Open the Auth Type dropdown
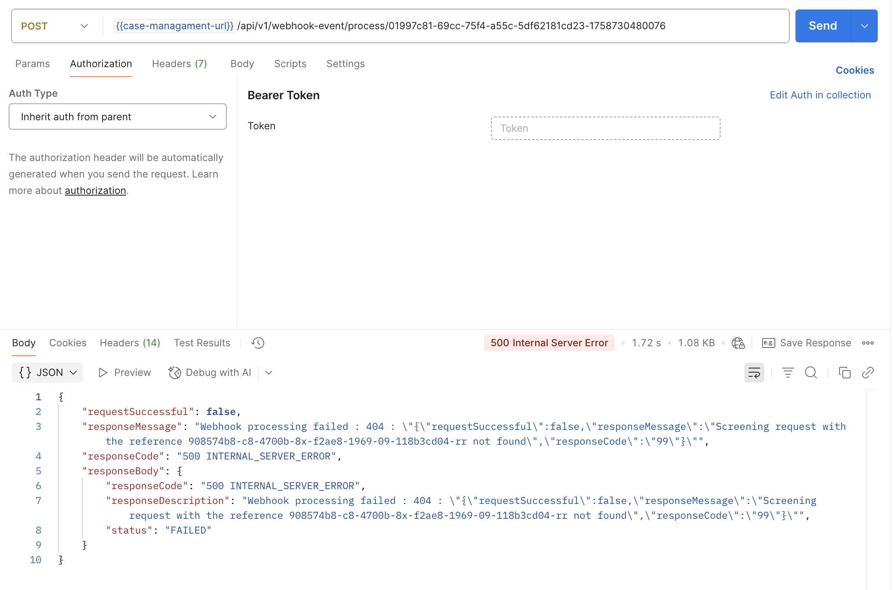893x590 pixels. click(118, 117)
